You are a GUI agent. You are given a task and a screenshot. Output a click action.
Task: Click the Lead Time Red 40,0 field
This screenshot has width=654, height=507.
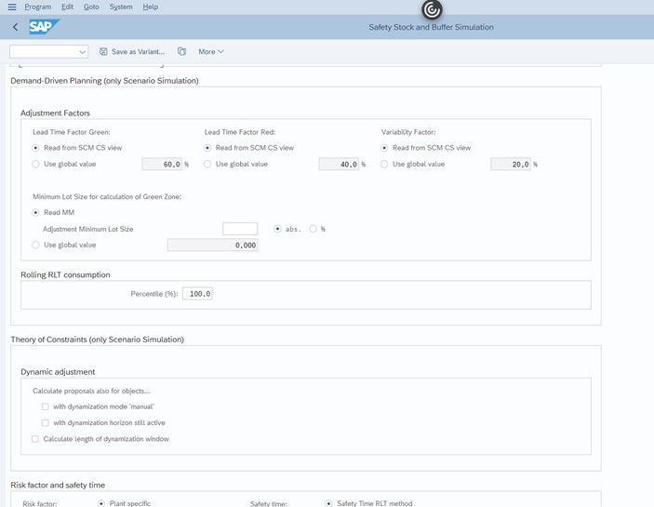[339, 165]
